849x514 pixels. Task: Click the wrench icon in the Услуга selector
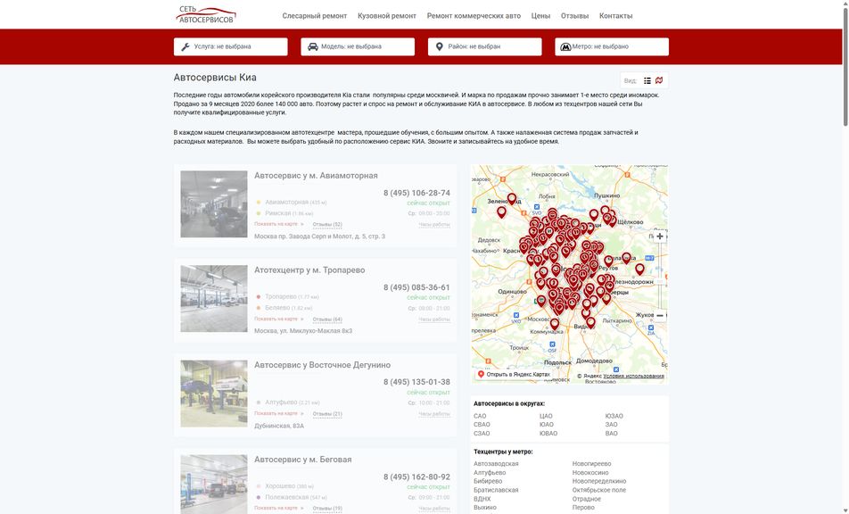(x=185, y=47)
